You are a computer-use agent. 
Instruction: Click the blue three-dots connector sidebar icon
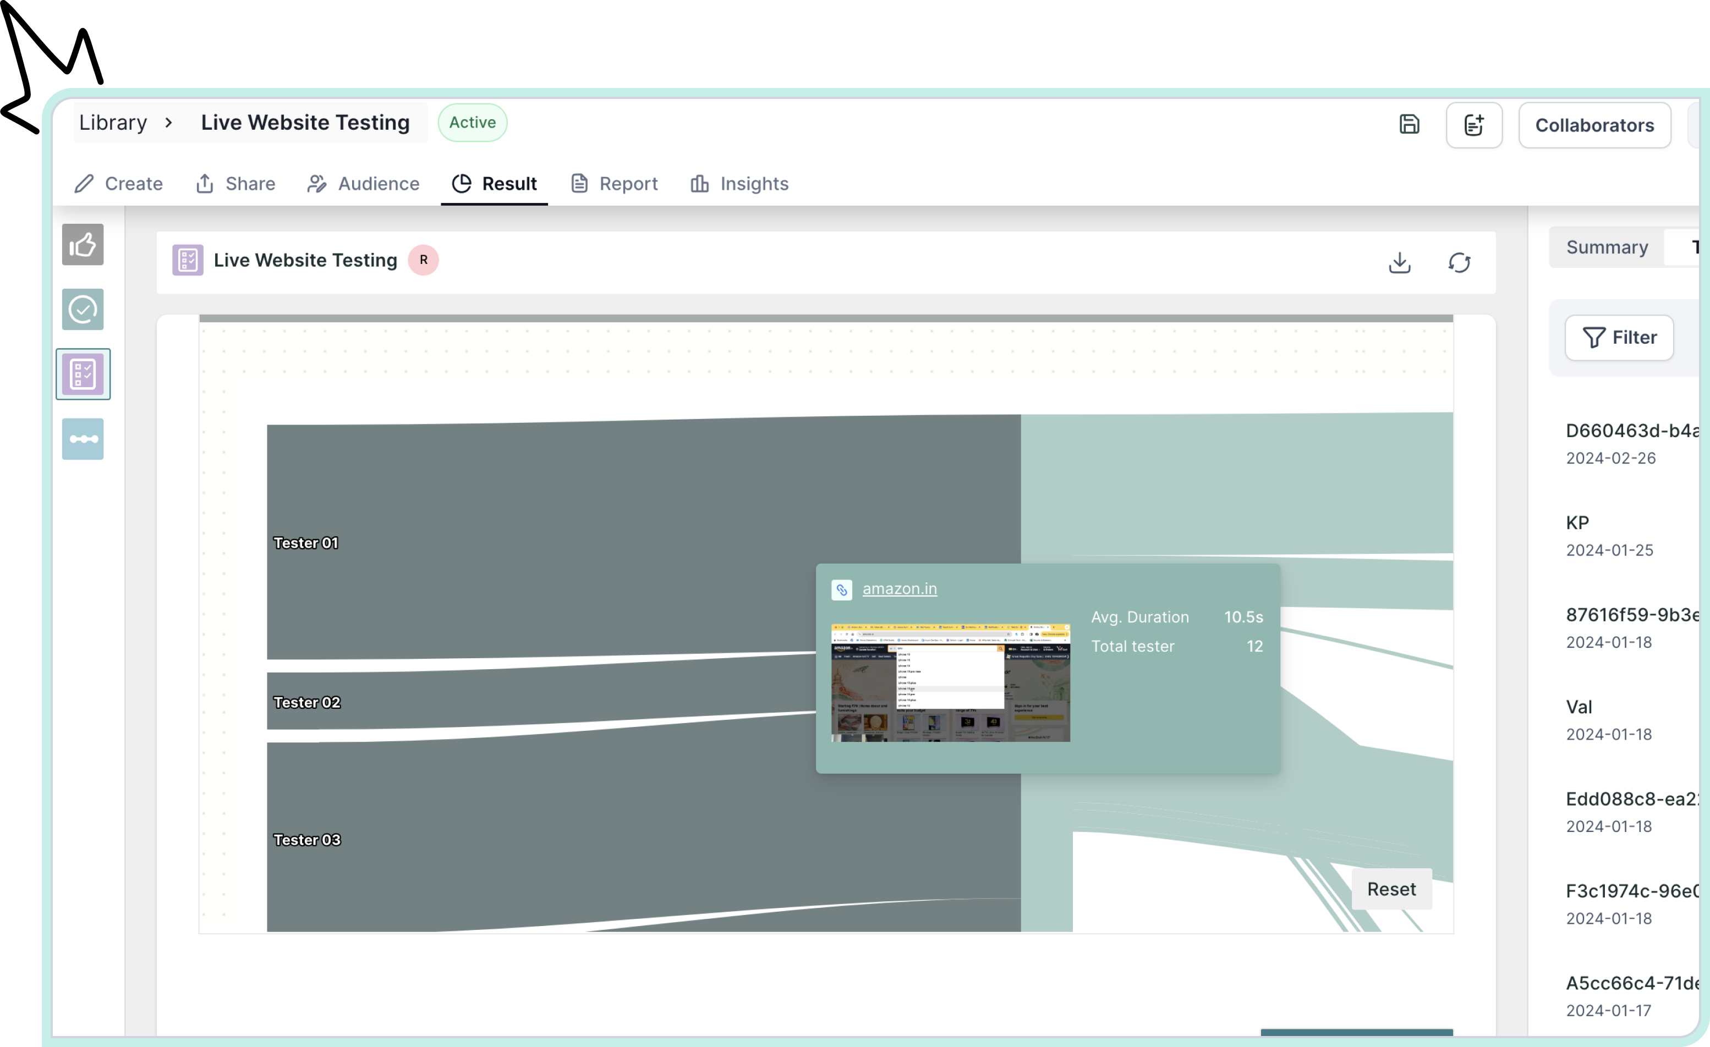pos(83,438)
